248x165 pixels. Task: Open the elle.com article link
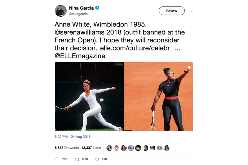(x=135, y=48)
